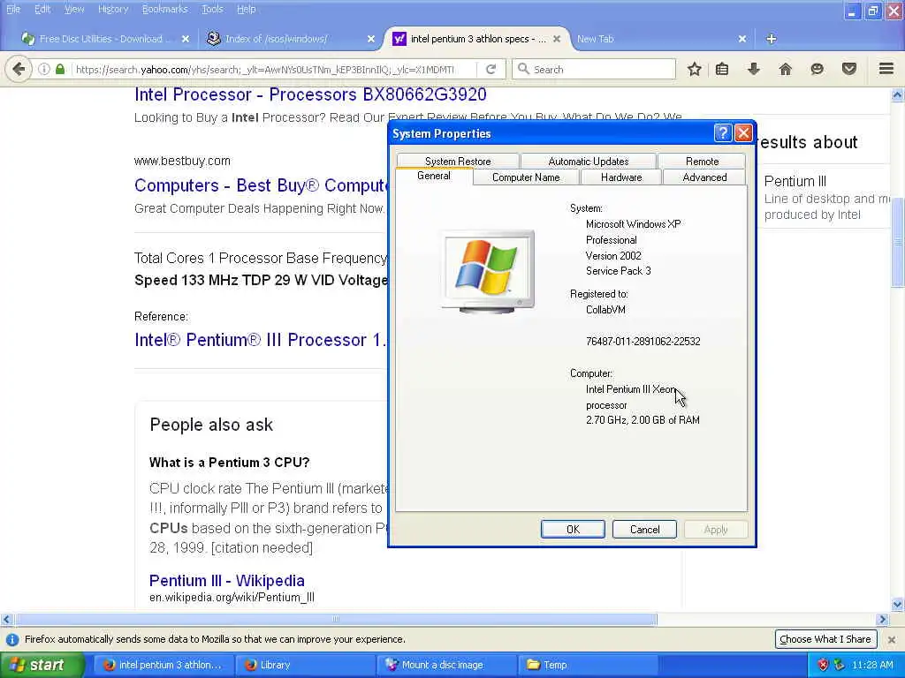Viewport: 905px width, 678px height.
Task: Open the Computer Name tab
Action: click(x=526, y=177)
